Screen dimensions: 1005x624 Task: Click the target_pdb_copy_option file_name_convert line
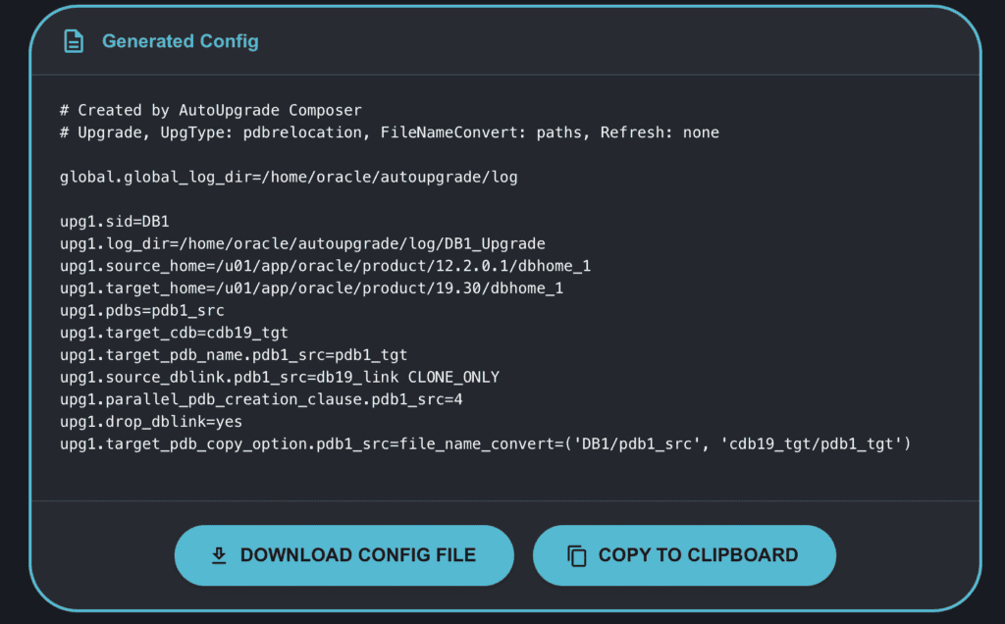pos(486,444)
